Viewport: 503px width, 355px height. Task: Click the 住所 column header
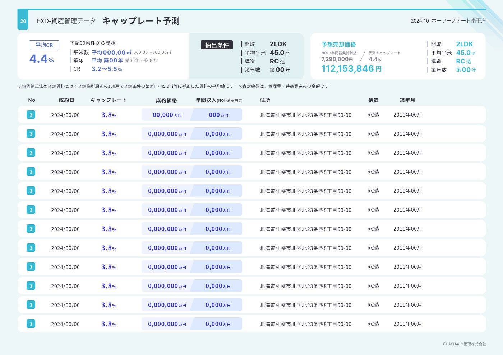click(x=265, y=100)
